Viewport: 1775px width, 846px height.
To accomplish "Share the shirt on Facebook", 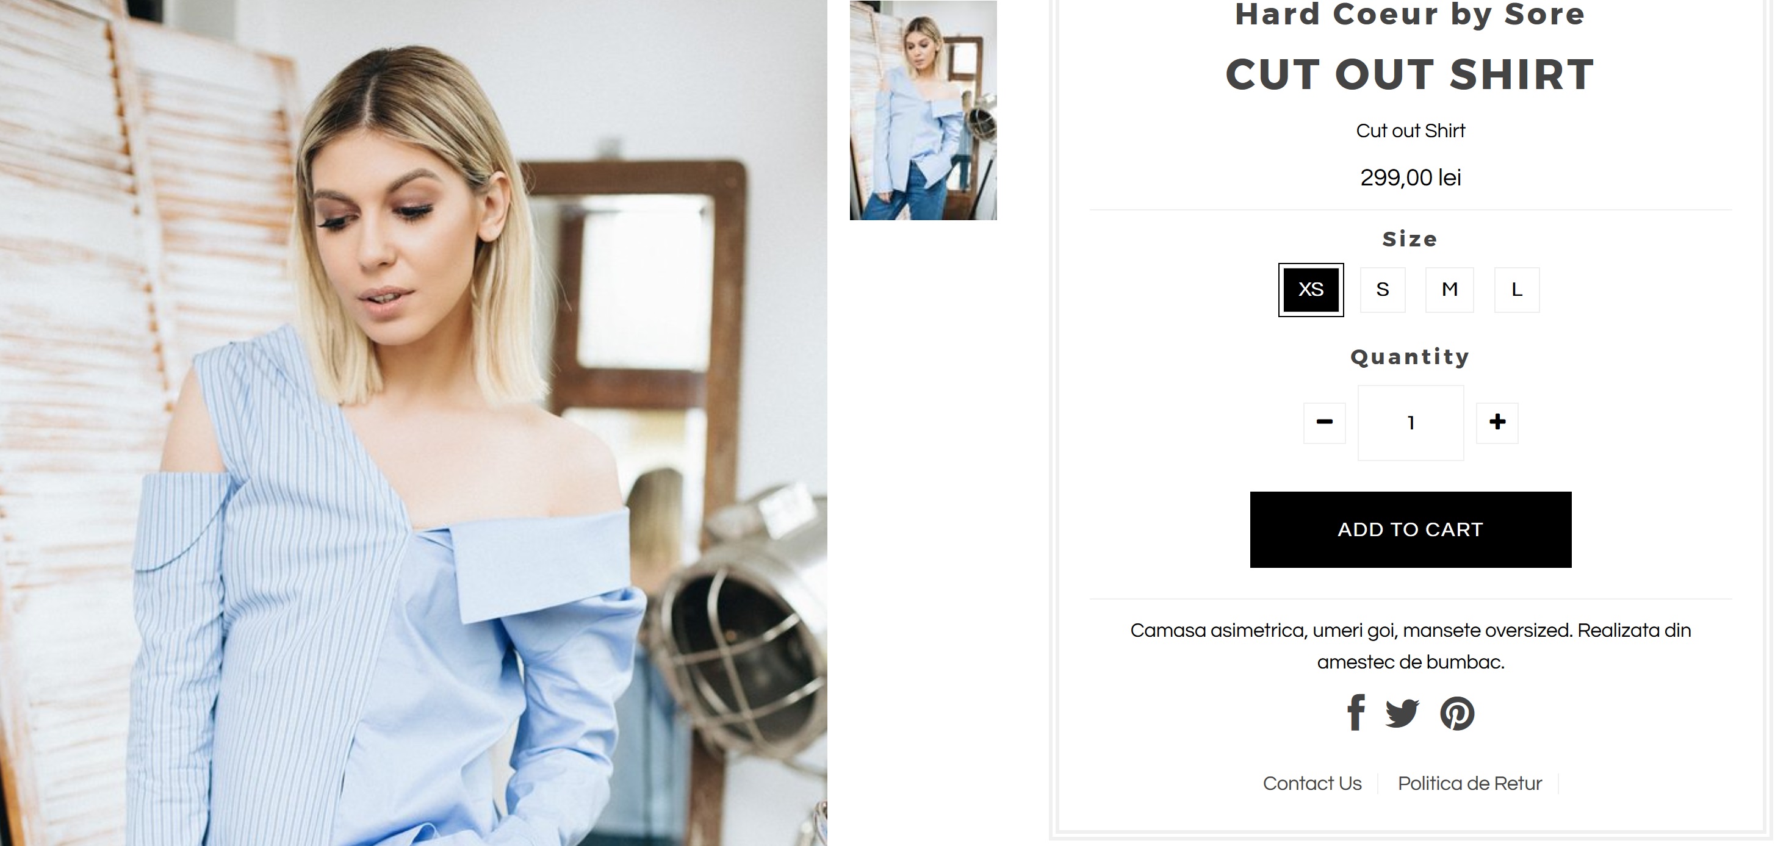I will [1356, 712].
